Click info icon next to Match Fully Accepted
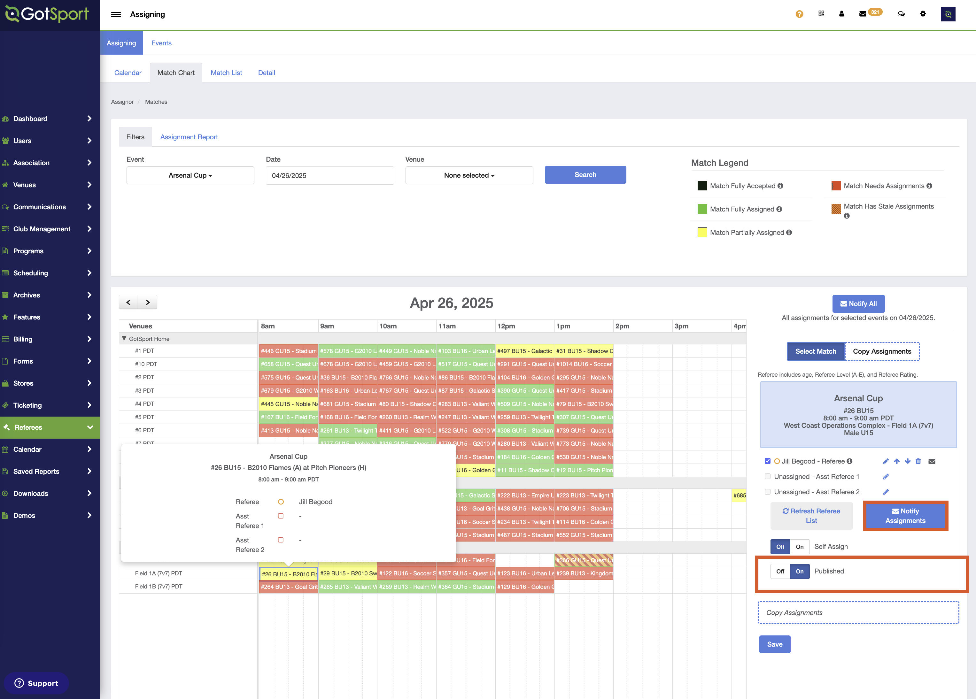Viewport: 976px width, 699px height. [780, 186]
